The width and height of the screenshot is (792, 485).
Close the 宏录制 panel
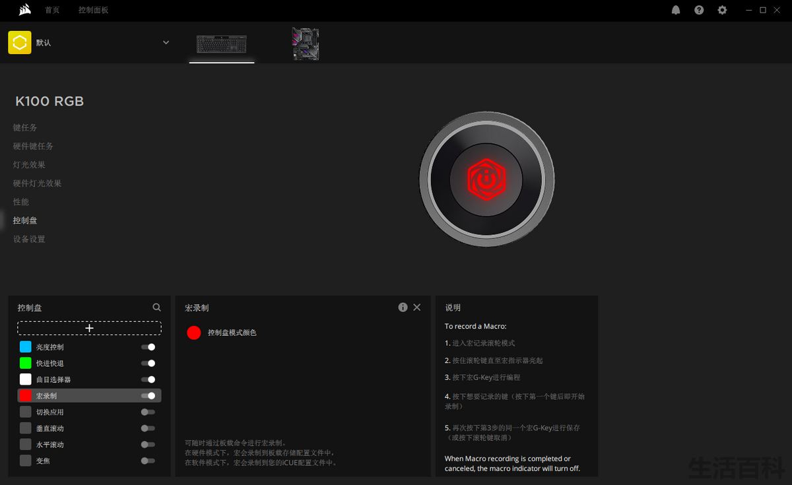(x=416, y=307)
